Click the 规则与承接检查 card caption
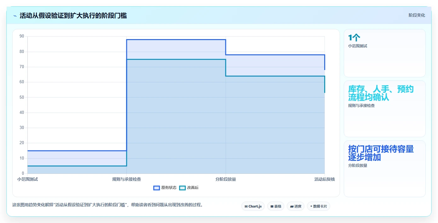Viewport: 438px width, 223px height. 361,106
